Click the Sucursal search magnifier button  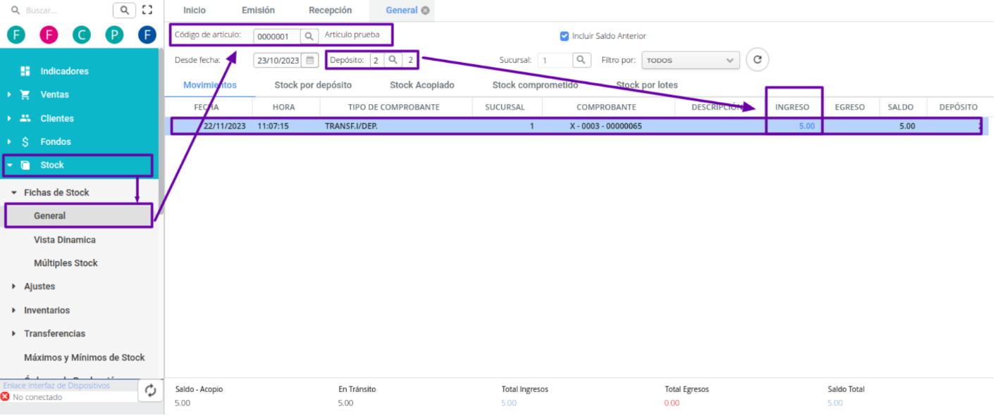581,60
